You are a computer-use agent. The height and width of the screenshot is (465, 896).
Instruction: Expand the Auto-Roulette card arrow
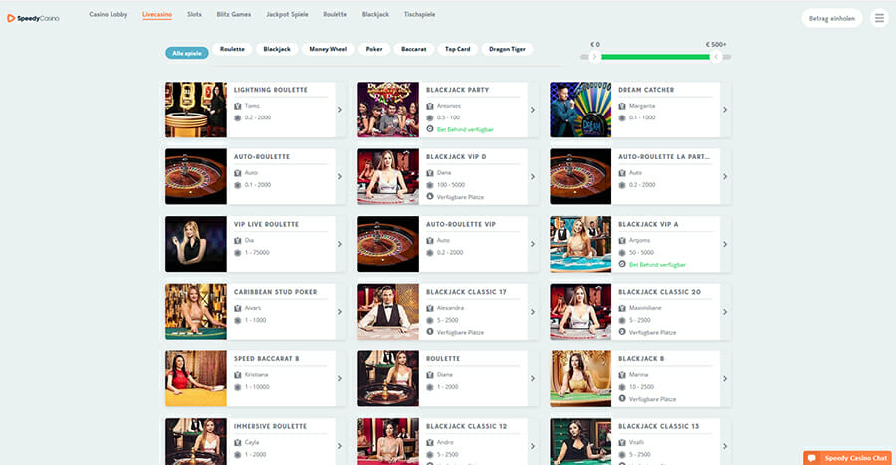point(340,177)
